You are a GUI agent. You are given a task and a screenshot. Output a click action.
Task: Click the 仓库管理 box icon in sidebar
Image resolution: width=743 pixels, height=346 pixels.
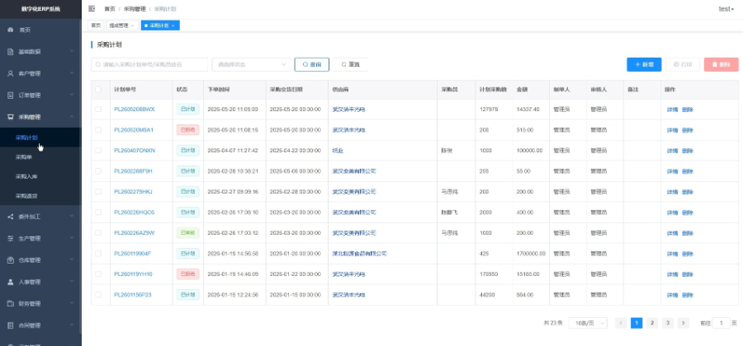(x=11, y=260)
